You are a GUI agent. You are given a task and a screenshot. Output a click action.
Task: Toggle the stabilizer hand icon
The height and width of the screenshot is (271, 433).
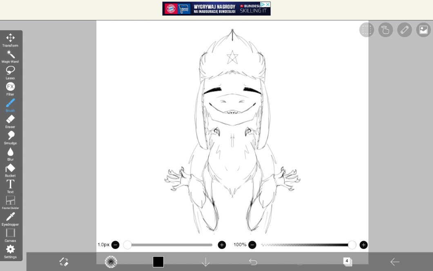pos(385,30)
